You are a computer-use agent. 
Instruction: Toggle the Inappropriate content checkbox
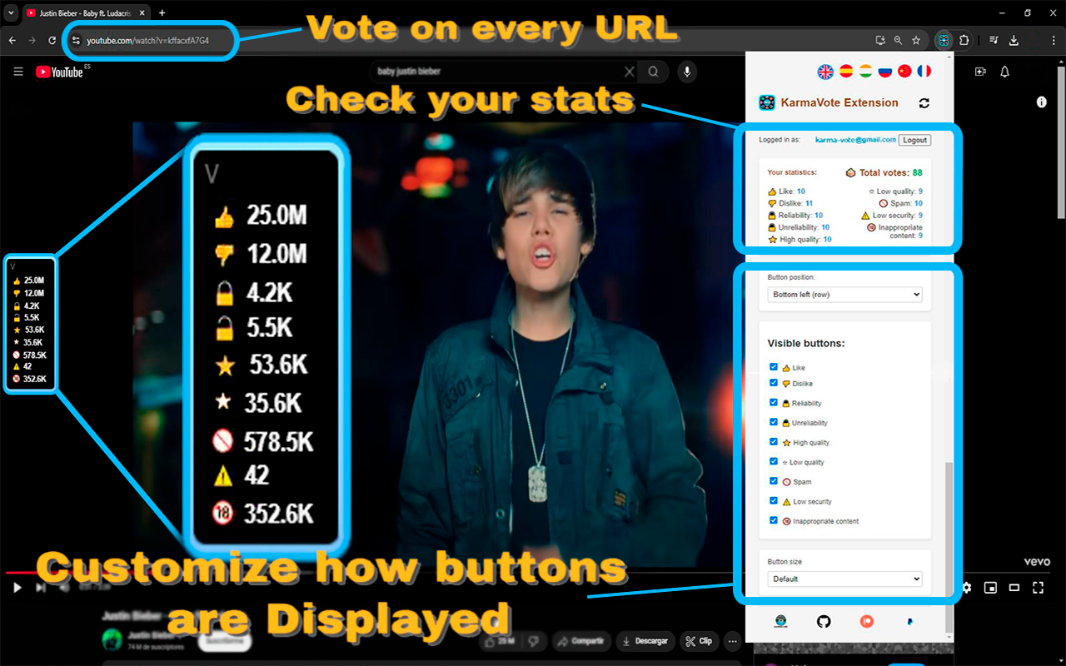774,520
